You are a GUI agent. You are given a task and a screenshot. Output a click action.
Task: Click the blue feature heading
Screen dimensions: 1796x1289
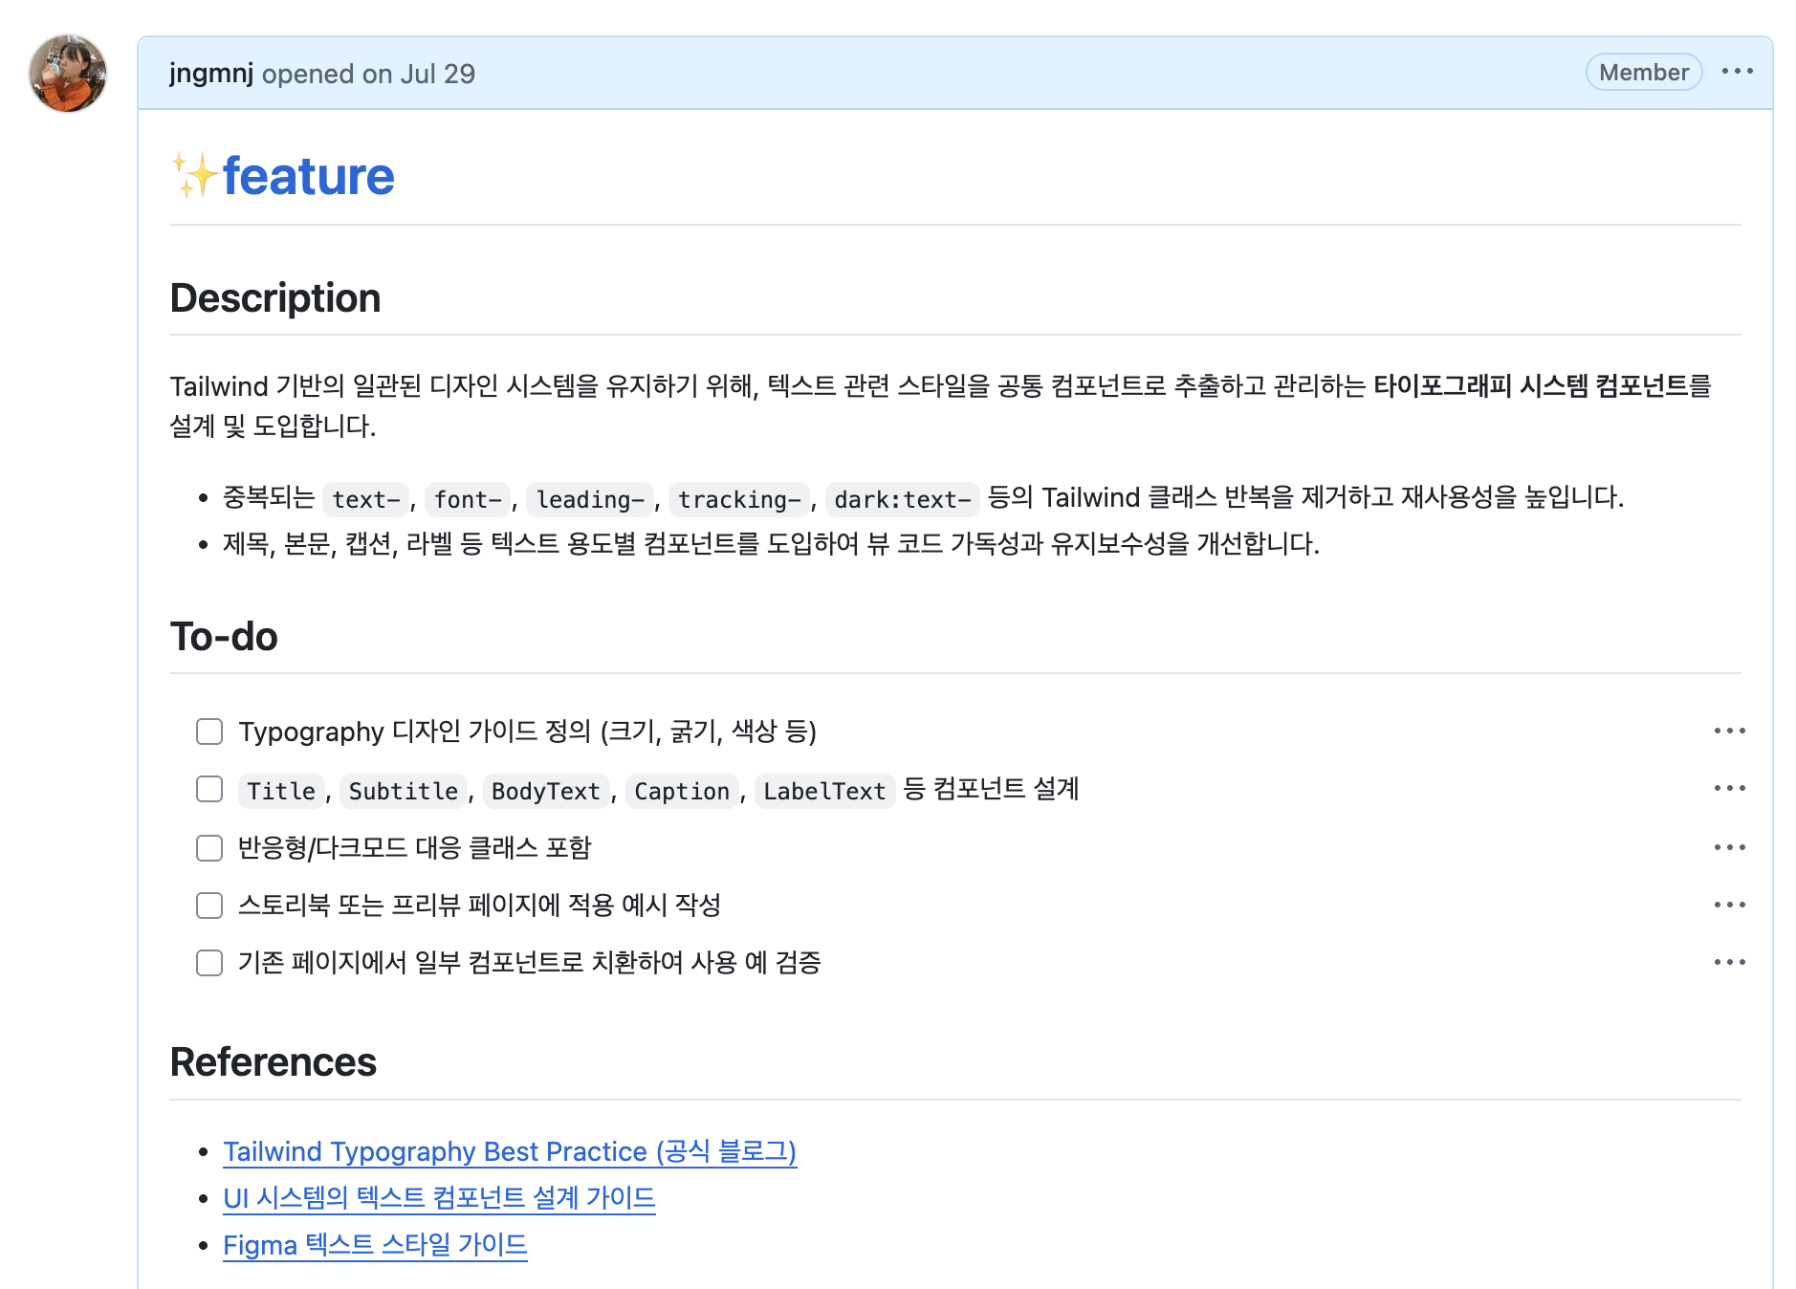point(308,177)
